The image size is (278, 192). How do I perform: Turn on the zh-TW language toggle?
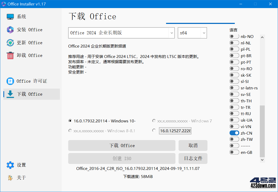pyautogui.click(x=234, y=139)
